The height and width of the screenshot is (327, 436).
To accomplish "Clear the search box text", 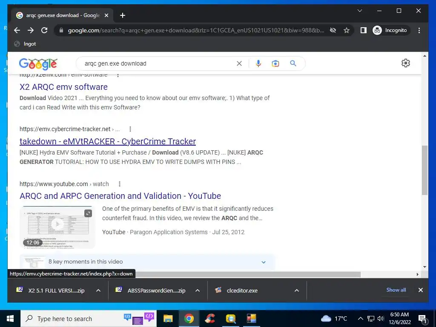I will (x=239, y=63).
